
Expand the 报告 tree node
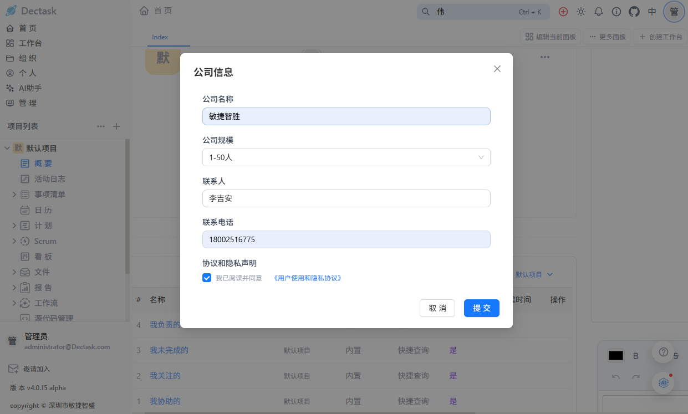pyautogui.click(x=14, y=288)
